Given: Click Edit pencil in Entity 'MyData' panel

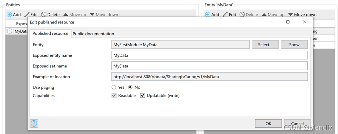Looking at the screenshot, I should [x=225, y=15].
